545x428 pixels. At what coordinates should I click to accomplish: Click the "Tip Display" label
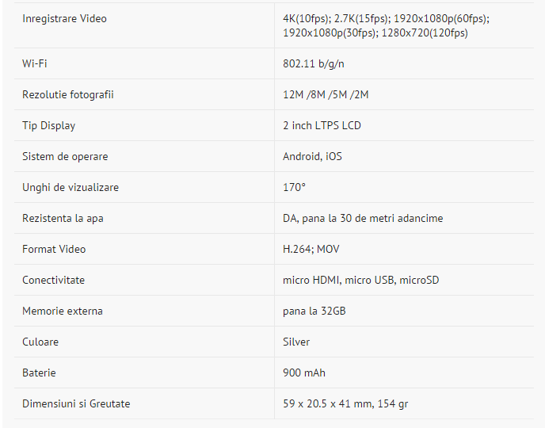point(49,125)
